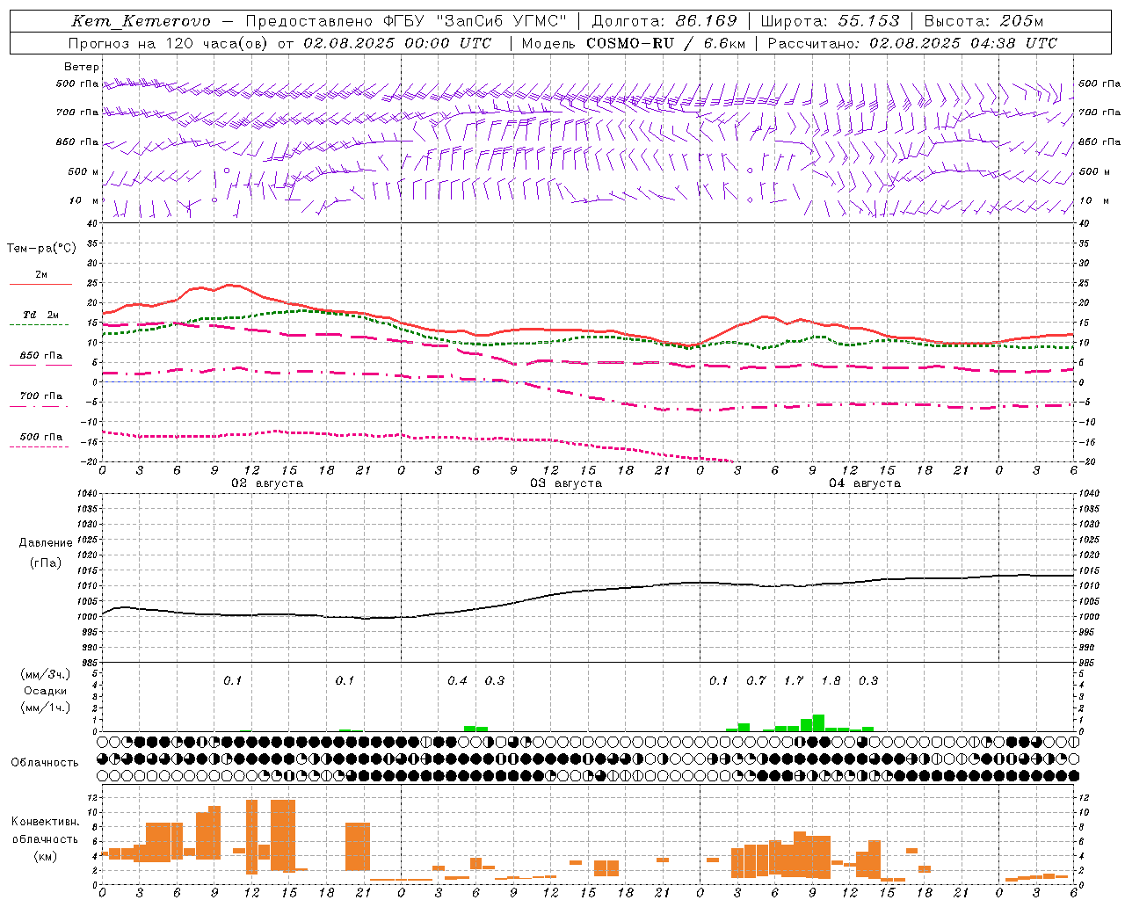The image size is (1125, 900).
Task: Click the station title Kem_Kemerovo
Action: click(141, 21)
